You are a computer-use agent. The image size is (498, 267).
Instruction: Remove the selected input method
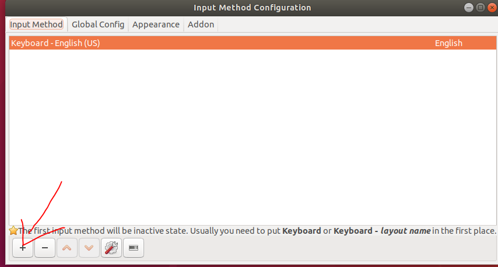pos(45,248)
